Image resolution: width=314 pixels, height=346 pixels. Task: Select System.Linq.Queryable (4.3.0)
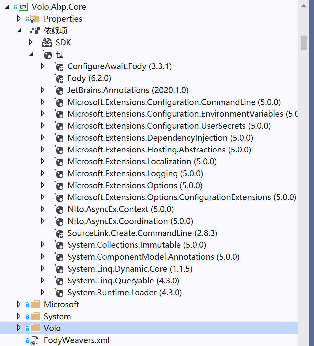tap(123, 281)
